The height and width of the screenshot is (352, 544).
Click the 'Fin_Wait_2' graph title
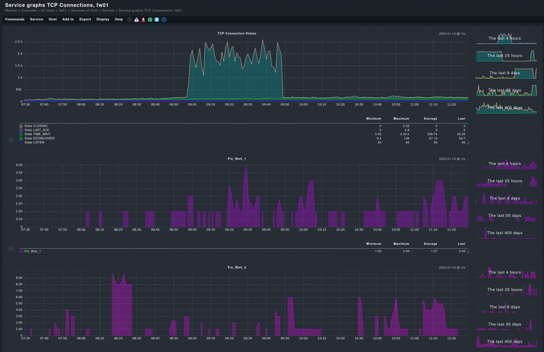tap(237, 267)
